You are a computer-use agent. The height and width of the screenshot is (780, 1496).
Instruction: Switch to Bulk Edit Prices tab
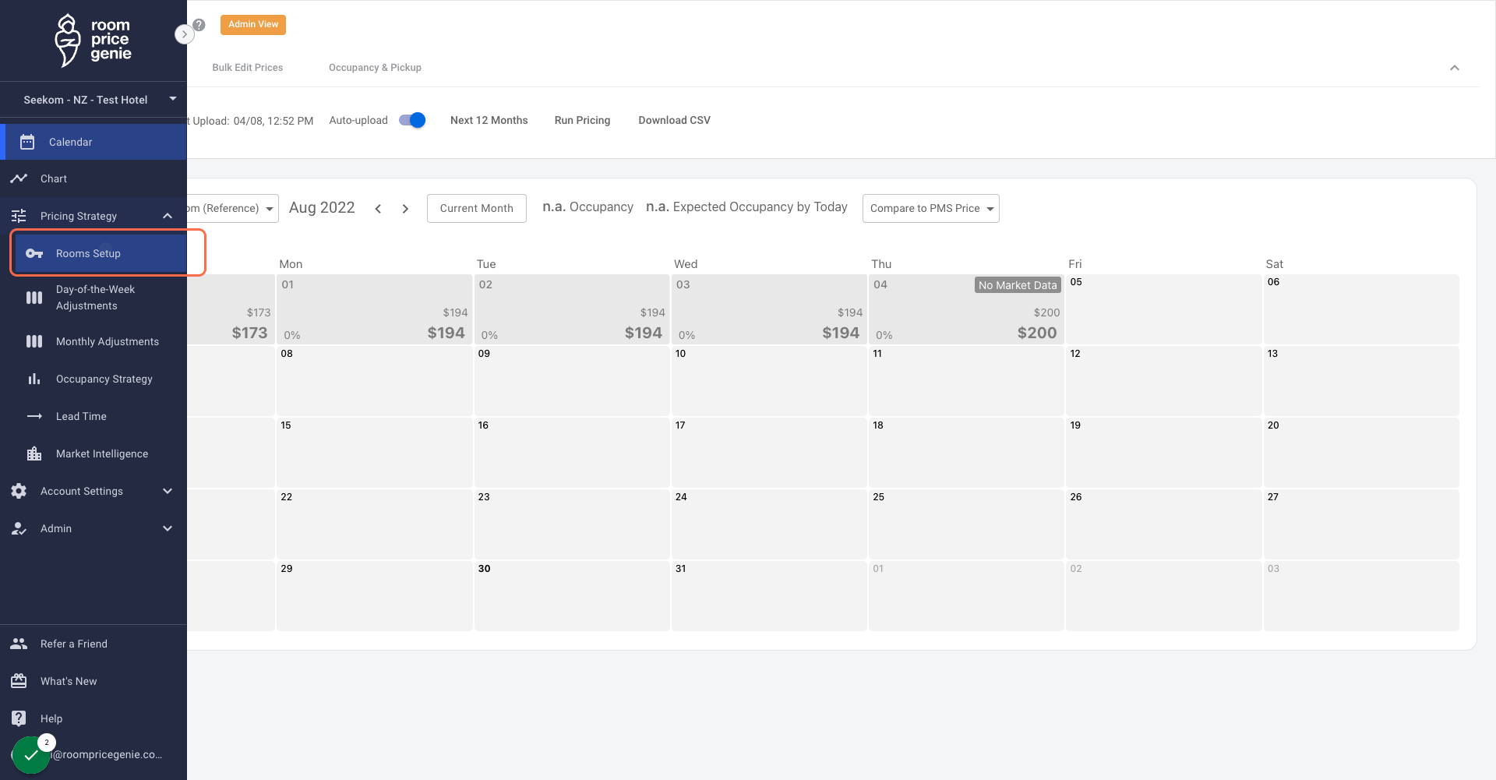point(248,68)
